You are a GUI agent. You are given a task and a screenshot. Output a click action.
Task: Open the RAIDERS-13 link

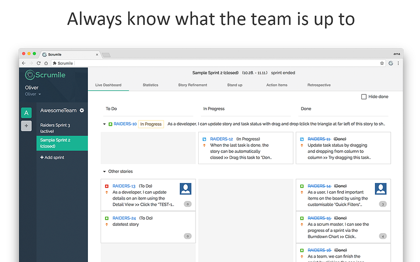coord(124,186)
